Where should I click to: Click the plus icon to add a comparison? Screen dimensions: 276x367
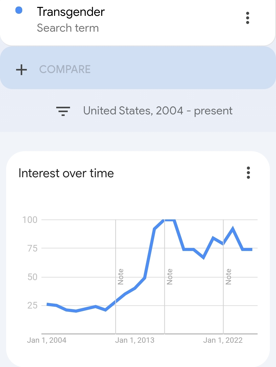click(x=21, y=69)
